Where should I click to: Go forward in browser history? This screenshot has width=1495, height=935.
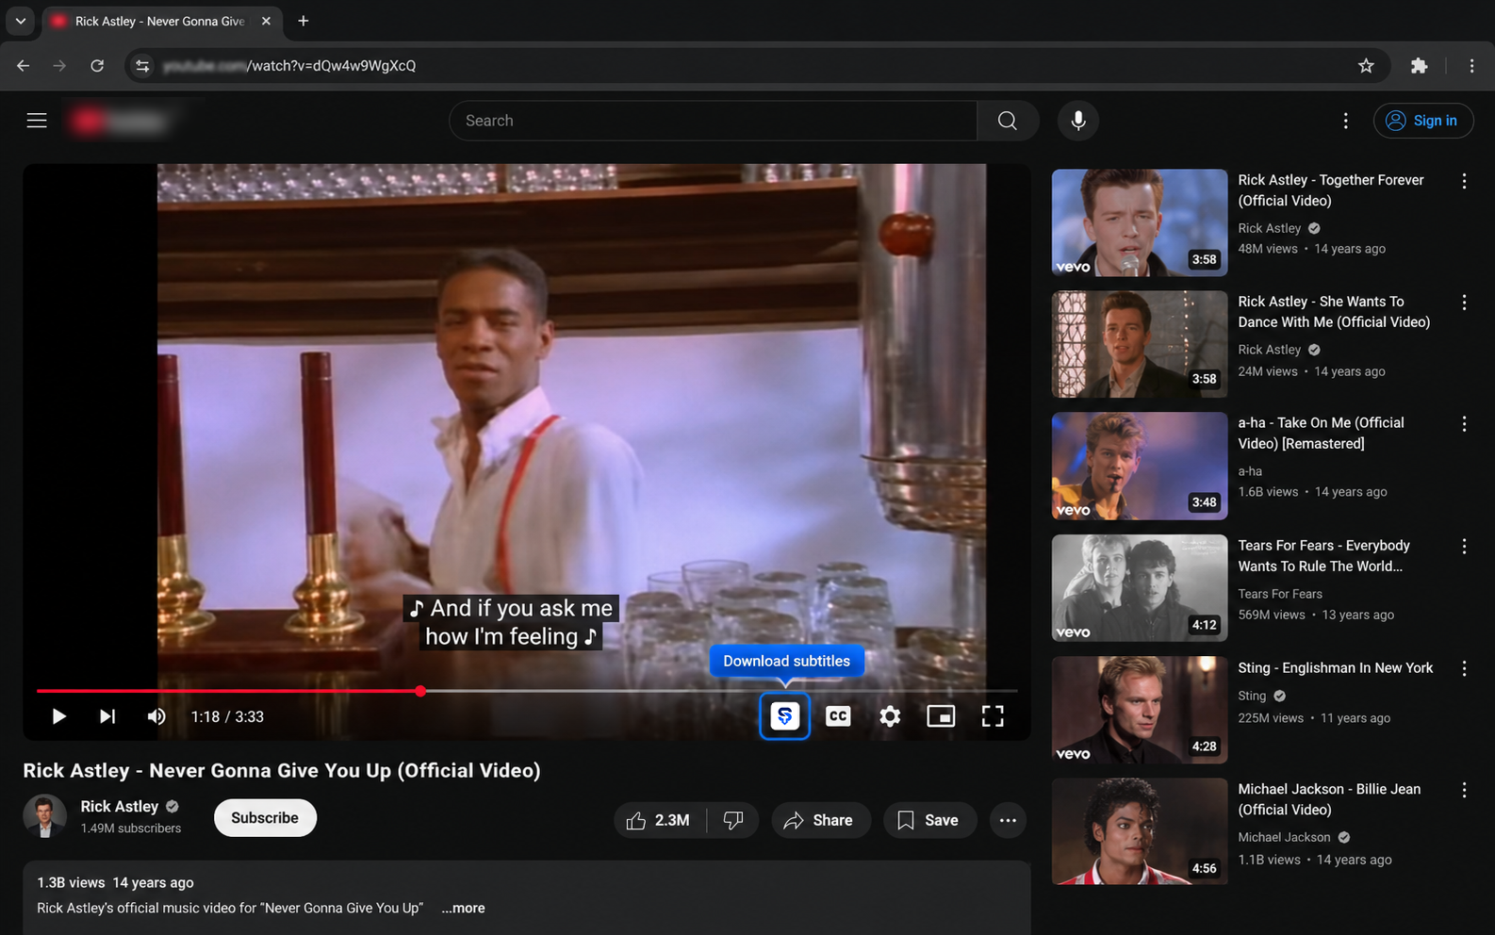[59, 66]
